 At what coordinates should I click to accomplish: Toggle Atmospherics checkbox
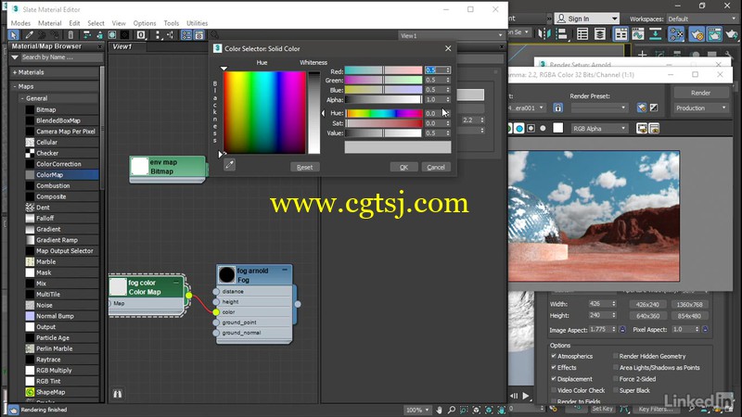tap(553, 356)
